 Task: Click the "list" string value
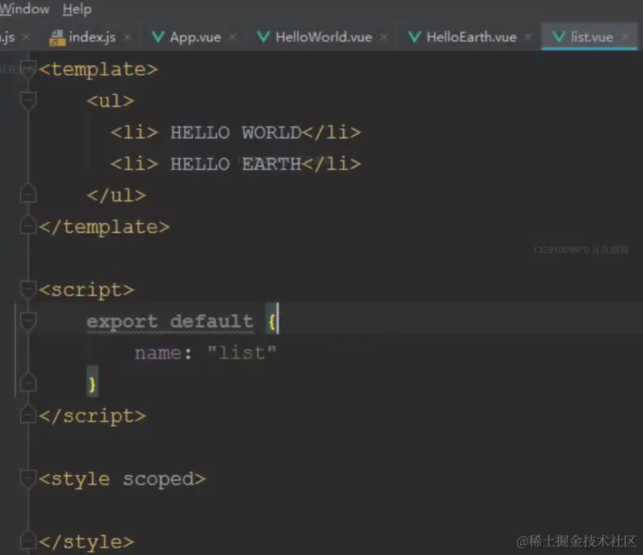point(242,352)
